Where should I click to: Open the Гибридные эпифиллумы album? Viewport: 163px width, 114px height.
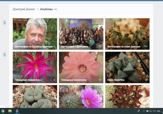coord(35,67)
